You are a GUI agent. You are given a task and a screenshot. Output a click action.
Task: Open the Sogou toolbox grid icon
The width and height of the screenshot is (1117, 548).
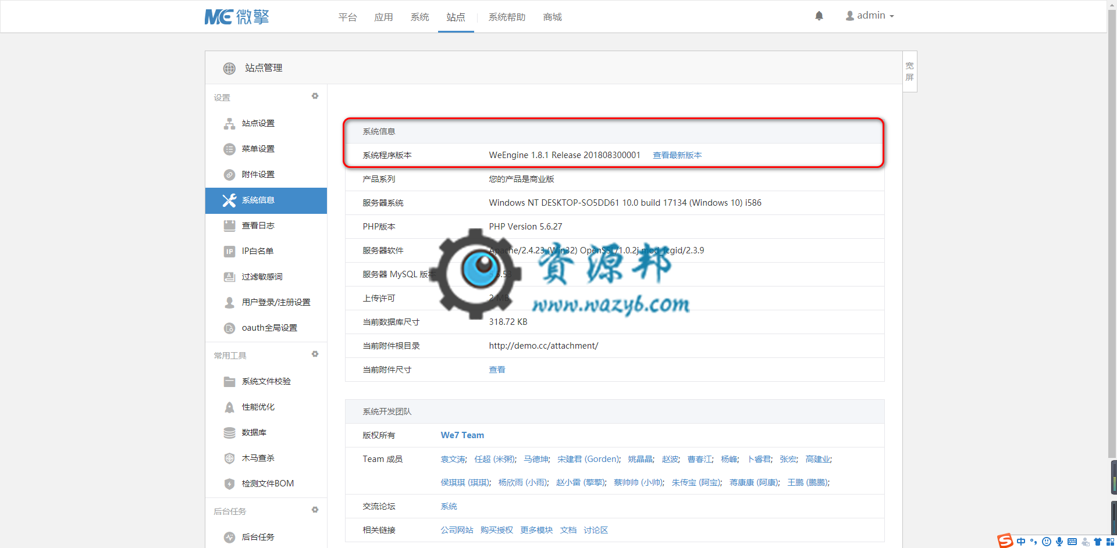click(1110, 542)
